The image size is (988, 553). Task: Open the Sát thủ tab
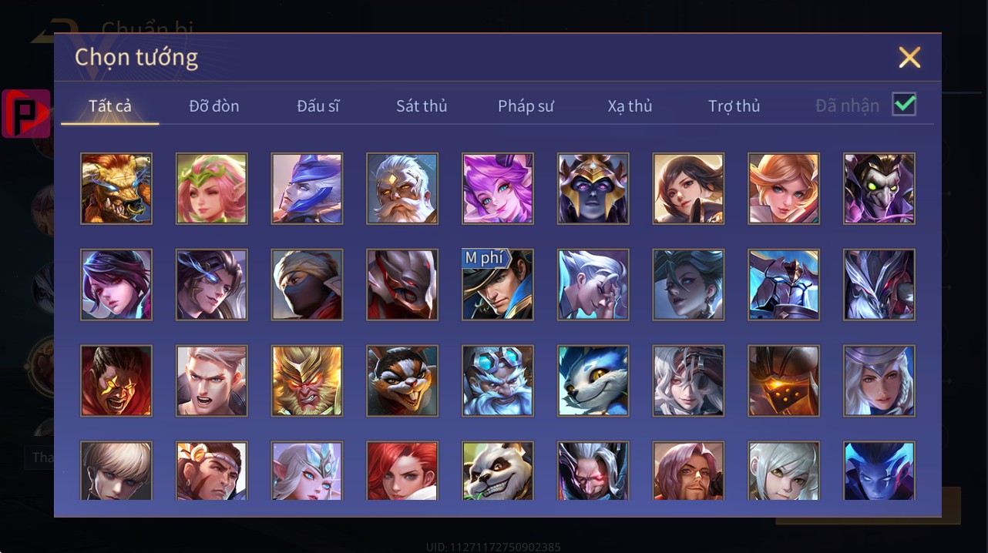[x=422, y=106]
